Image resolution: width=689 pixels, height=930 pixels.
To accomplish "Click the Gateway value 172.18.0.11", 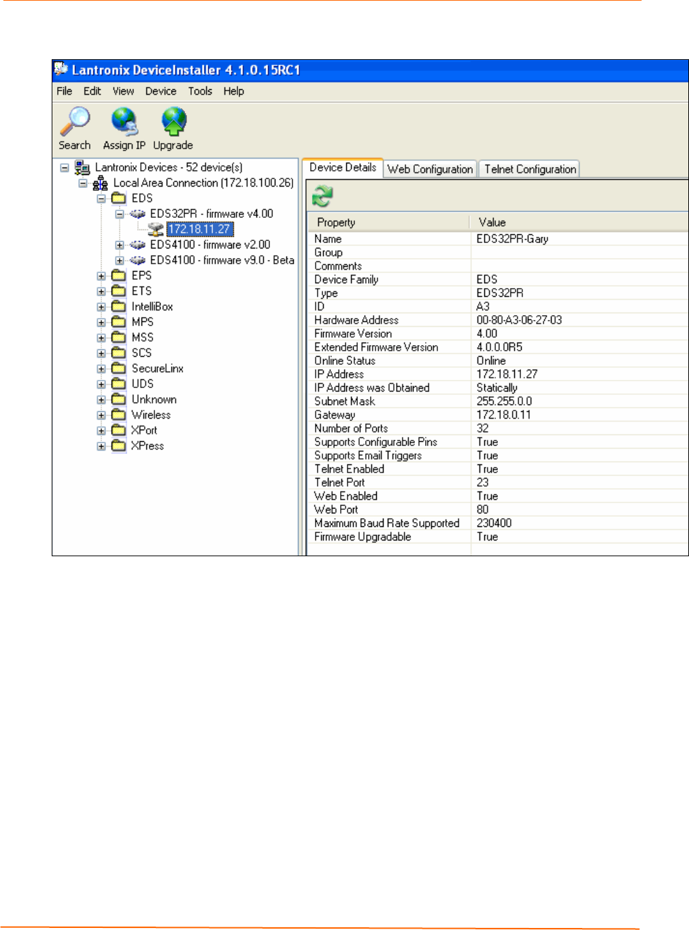I will click(x=503, y=415).
